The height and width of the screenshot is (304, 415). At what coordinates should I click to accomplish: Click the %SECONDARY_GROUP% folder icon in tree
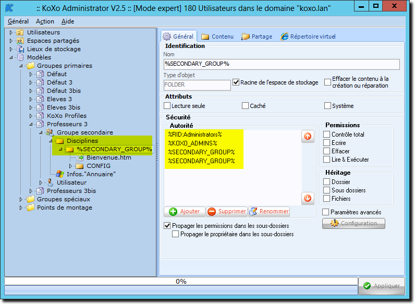70,149
